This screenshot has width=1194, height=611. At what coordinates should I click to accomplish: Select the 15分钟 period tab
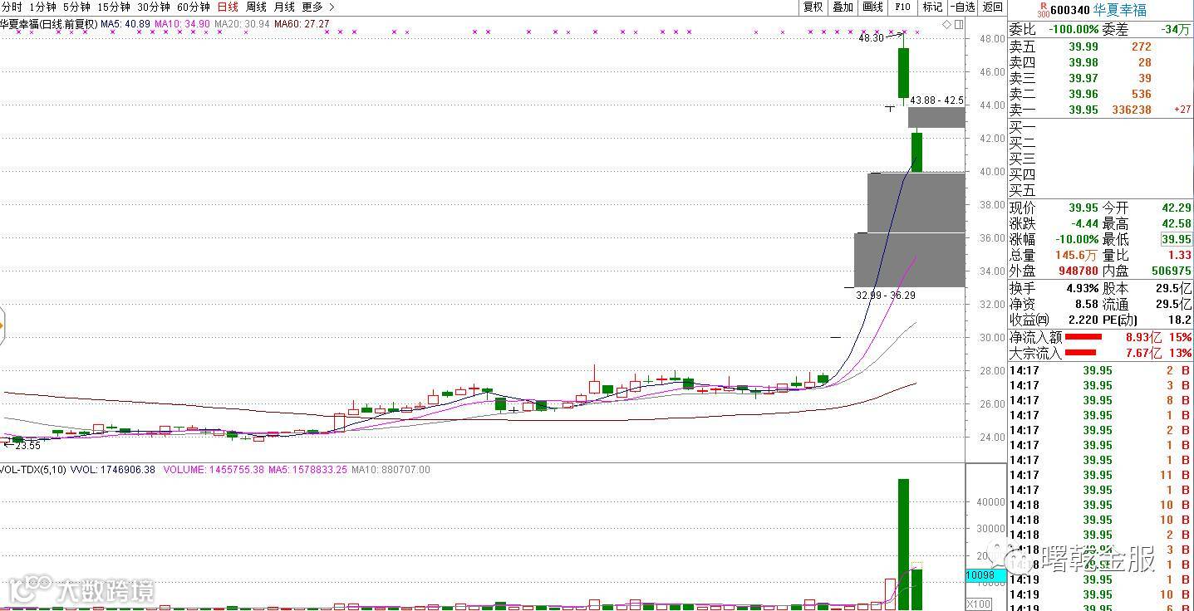(x=114, y=7)
